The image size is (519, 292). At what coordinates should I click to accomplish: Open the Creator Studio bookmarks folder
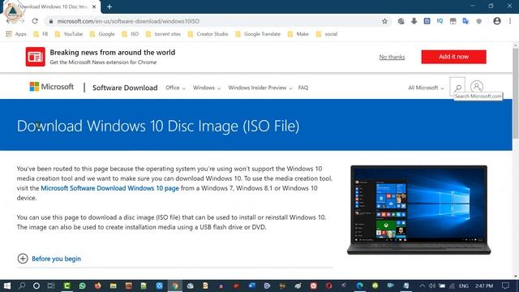208,34
